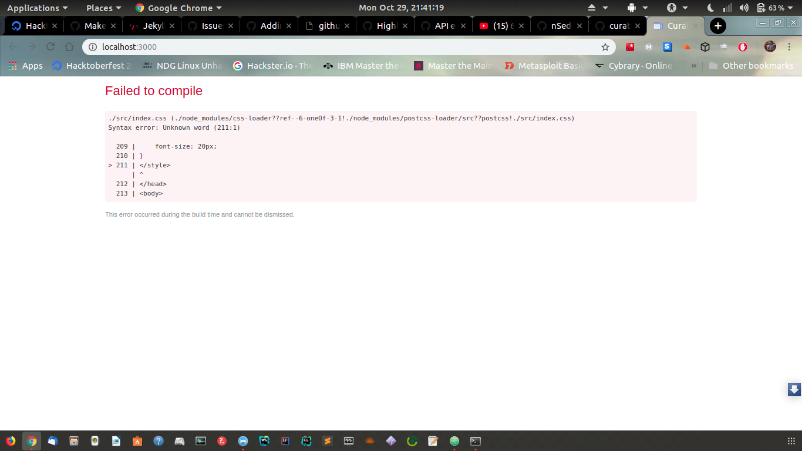
Task: Open the Google Chrome app menu
Action: (x=178, y=8)
